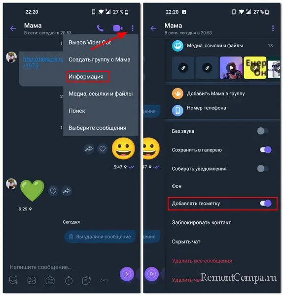This screenshot has height=295, width=283.
Task: Expand more options dots in message toolbar
Action: pyautogui.click(x=104, y=280)
